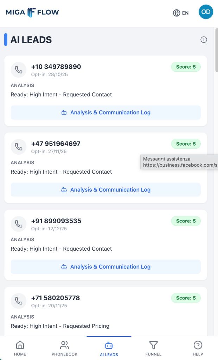This screenshot has height=360, width=218.
Task: Open the Help tab
Action: (x=198, y=348)
